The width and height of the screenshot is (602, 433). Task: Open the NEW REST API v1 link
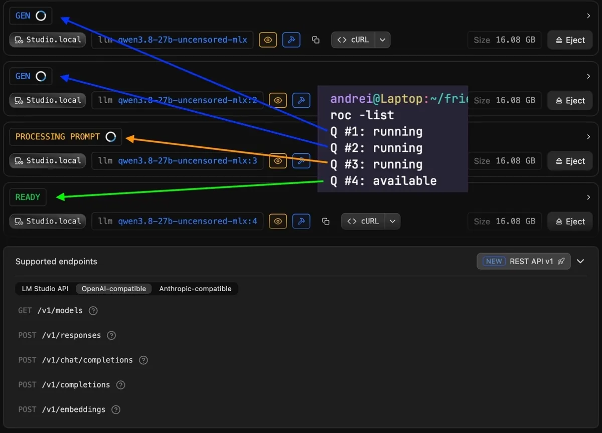[523, 261]
